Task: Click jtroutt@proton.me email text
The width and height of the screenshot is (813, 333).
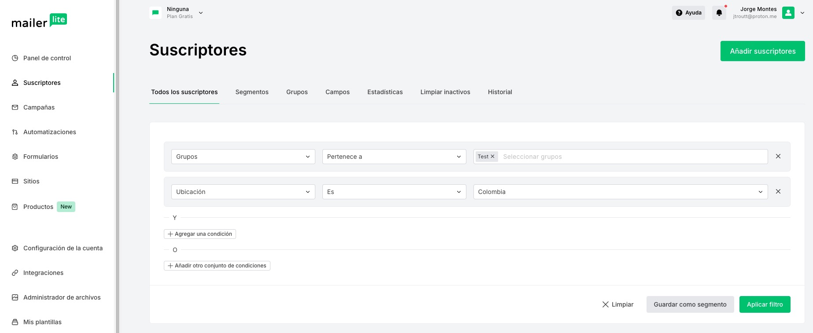Action: 755,17
